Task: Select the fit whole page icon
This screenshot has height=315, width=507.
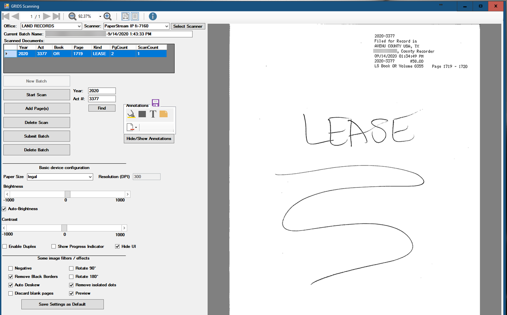Action: tap(135, 16)
